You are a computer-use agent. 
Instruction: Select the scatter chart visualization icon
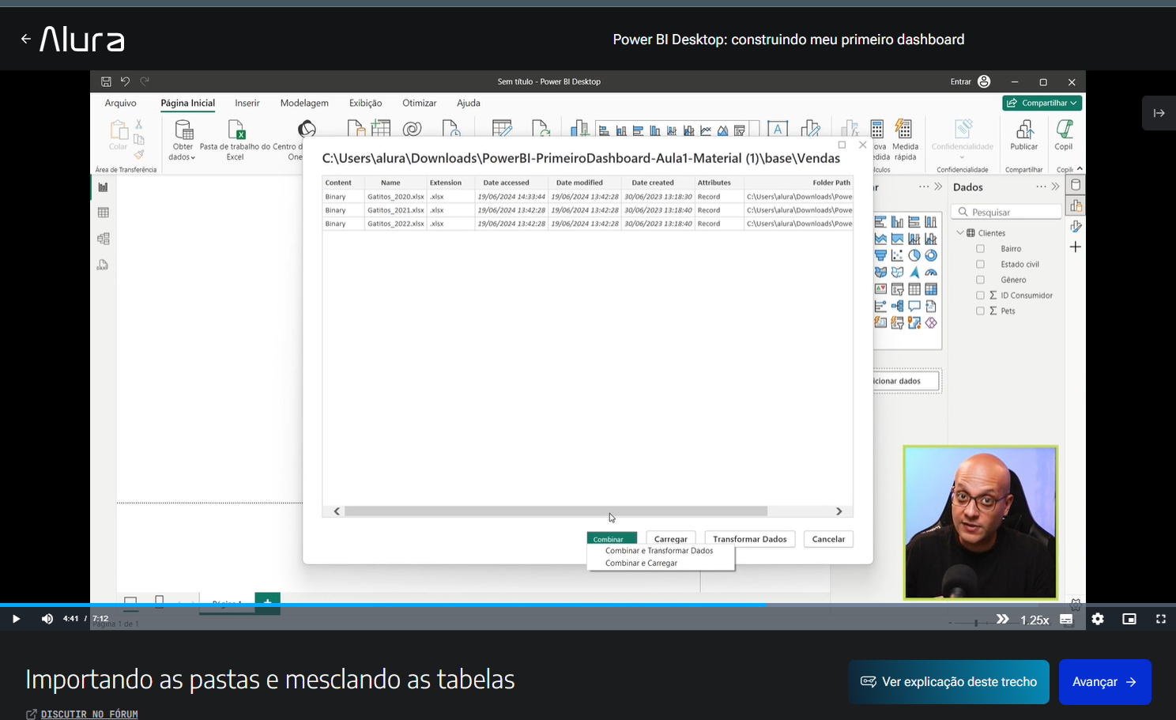[897, 255]
